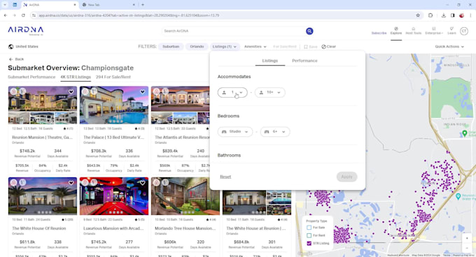Reload the page in browser toolbar
Screen dimensions: 476x257
pyautogui.click(x=23, y=15)
